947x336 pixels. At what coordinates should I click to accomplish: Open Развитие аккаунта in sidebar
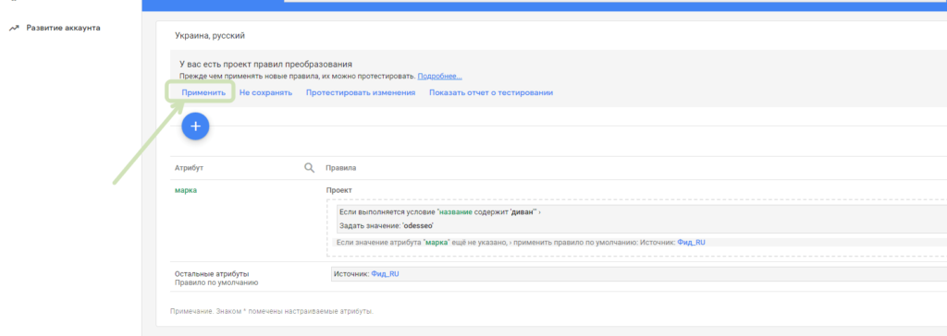click(64, 28)
